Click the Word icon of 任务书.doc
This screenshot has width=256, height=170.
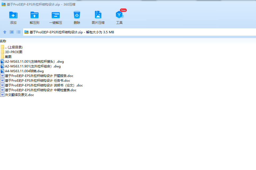pos(2,81)
